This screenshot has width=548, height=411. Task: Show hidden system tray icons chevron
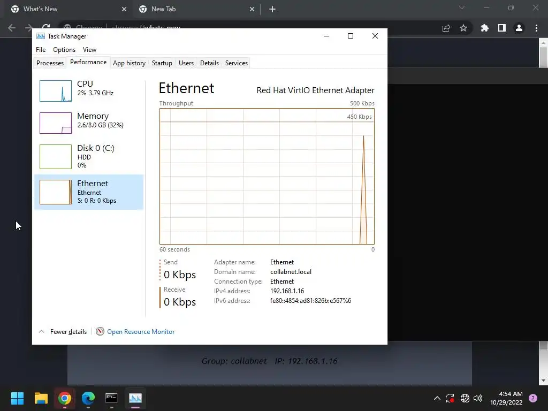(437, 398)
